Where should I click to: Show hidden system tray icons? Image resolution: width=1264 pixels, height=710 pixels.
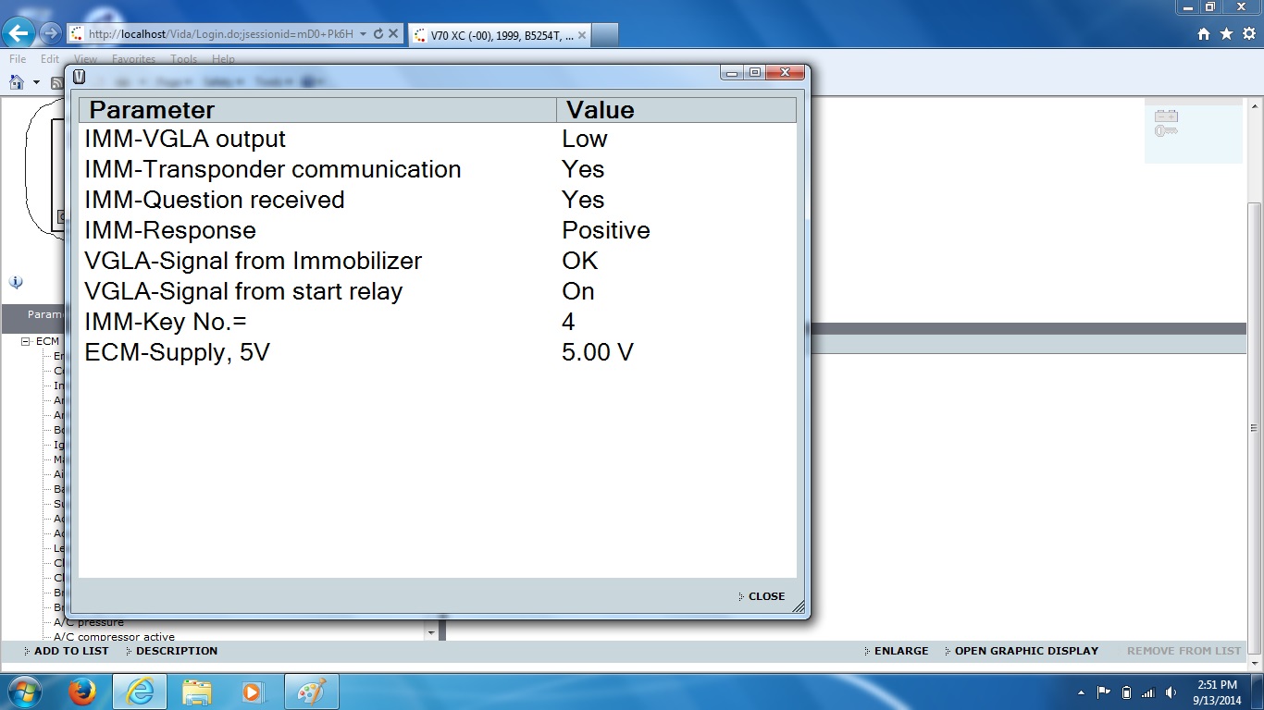(x=1082, y=692)
